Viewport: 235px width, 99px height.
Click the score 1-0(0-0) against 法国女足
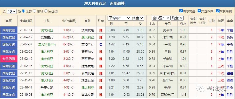click(69, 30)
